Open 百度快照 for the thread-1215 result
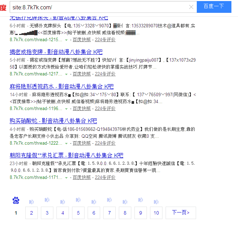The height and width of the screenshot is (226, 238). [x=82, y=40]
